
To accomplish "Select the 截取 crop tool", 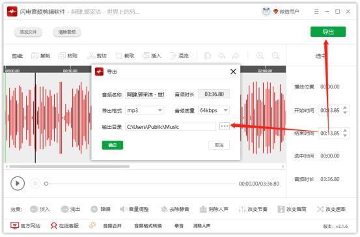I will pos(125,56).
